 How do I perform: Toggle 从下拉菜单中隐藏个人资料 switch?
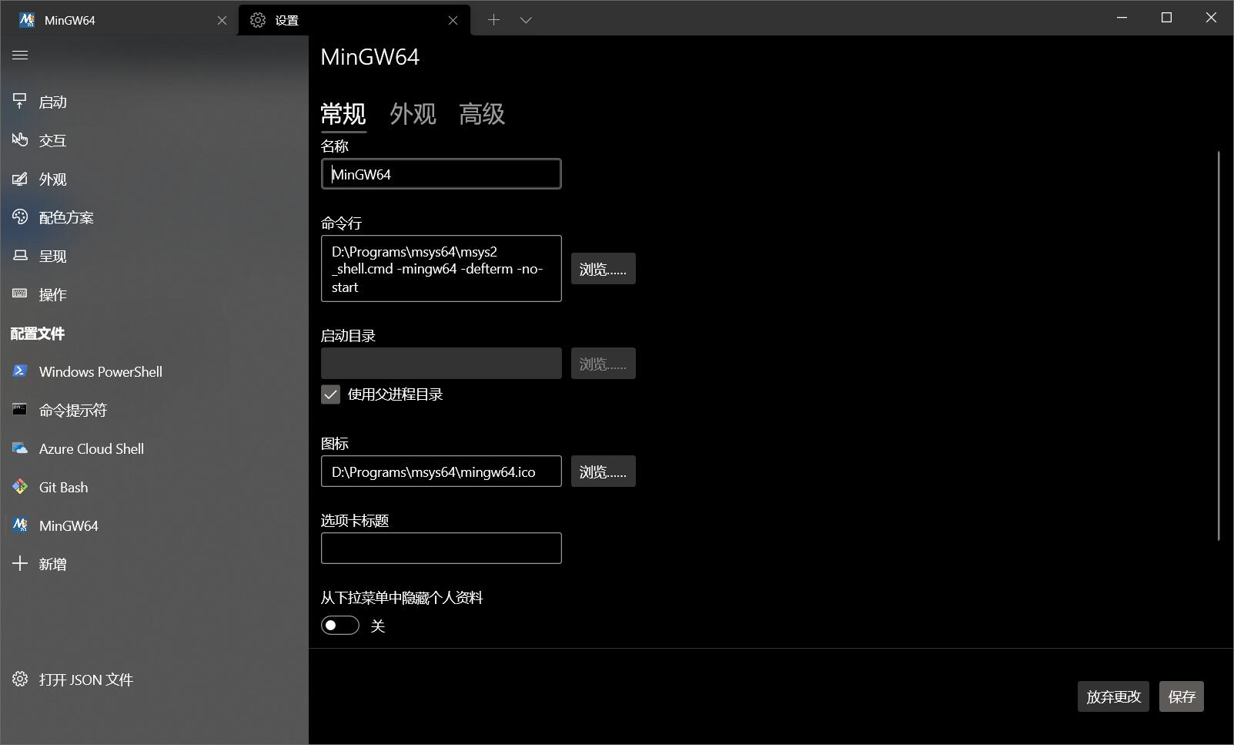click(x=340, y=625)
